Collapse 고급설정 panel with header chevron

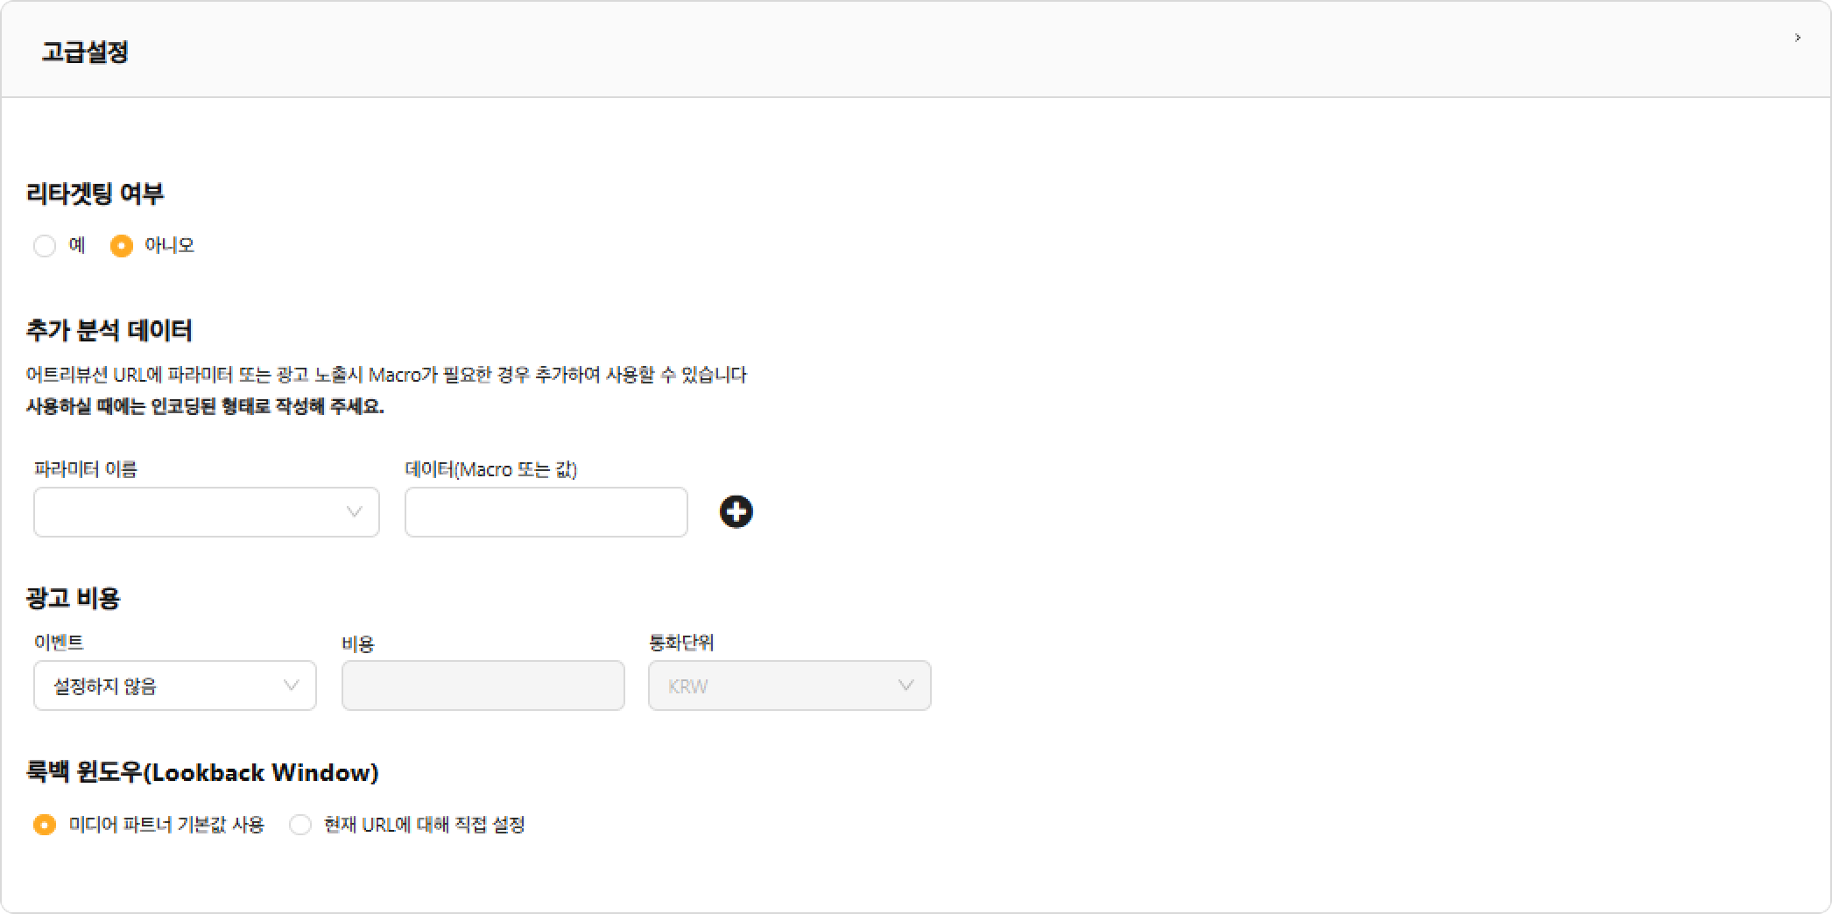pyautogui.click(x=1798, y=38)
